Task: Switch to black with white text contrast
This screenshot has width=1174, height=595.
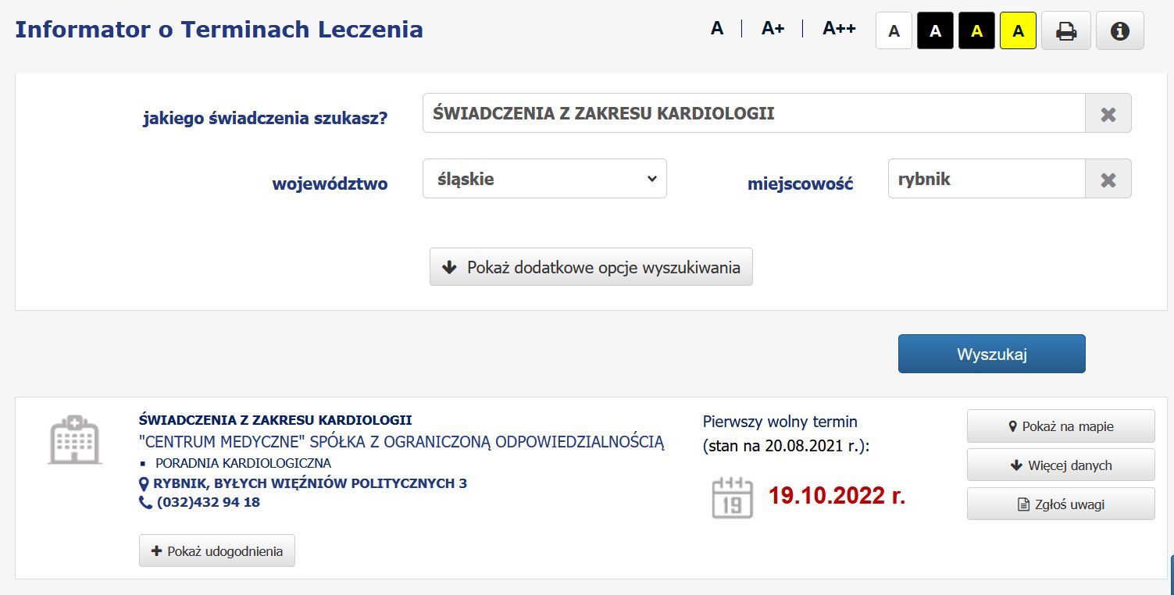Action: [936, 31]
